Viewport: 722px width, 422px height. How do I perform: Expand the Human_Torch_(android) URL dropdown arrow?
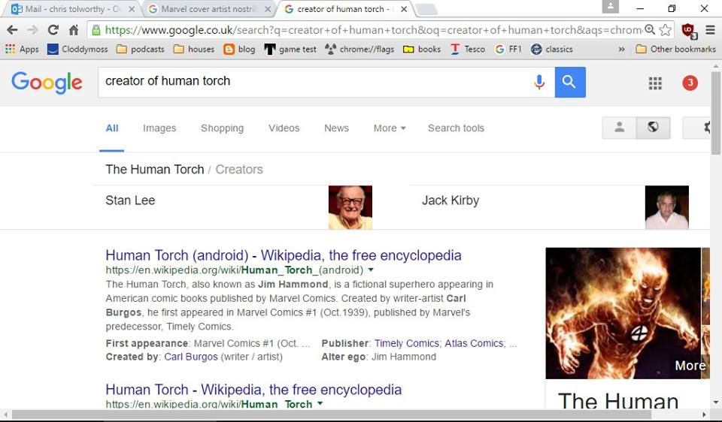pyautogui.click(x=371, y=270)
